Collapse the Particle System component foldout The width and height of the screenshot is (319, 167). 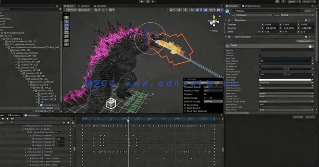[x=226, y=37]
